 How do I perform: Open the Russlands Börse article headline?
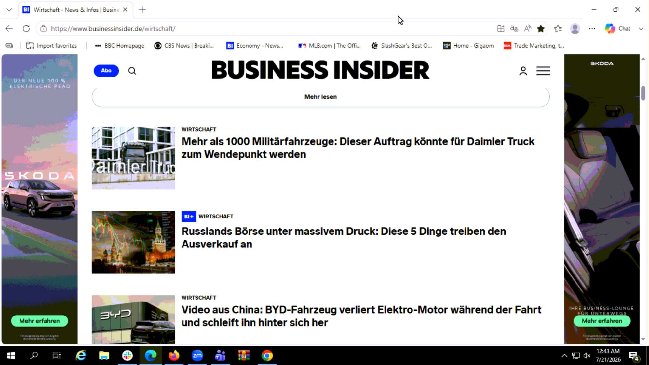pyautogui.click(x=344, y=238)
